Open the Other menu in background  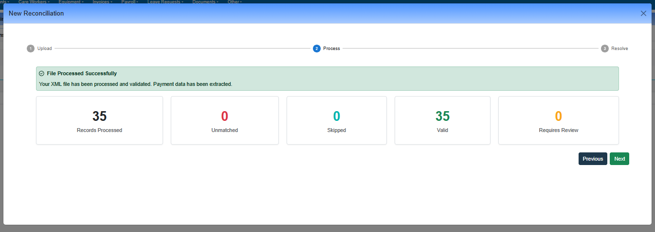(234, 2)
